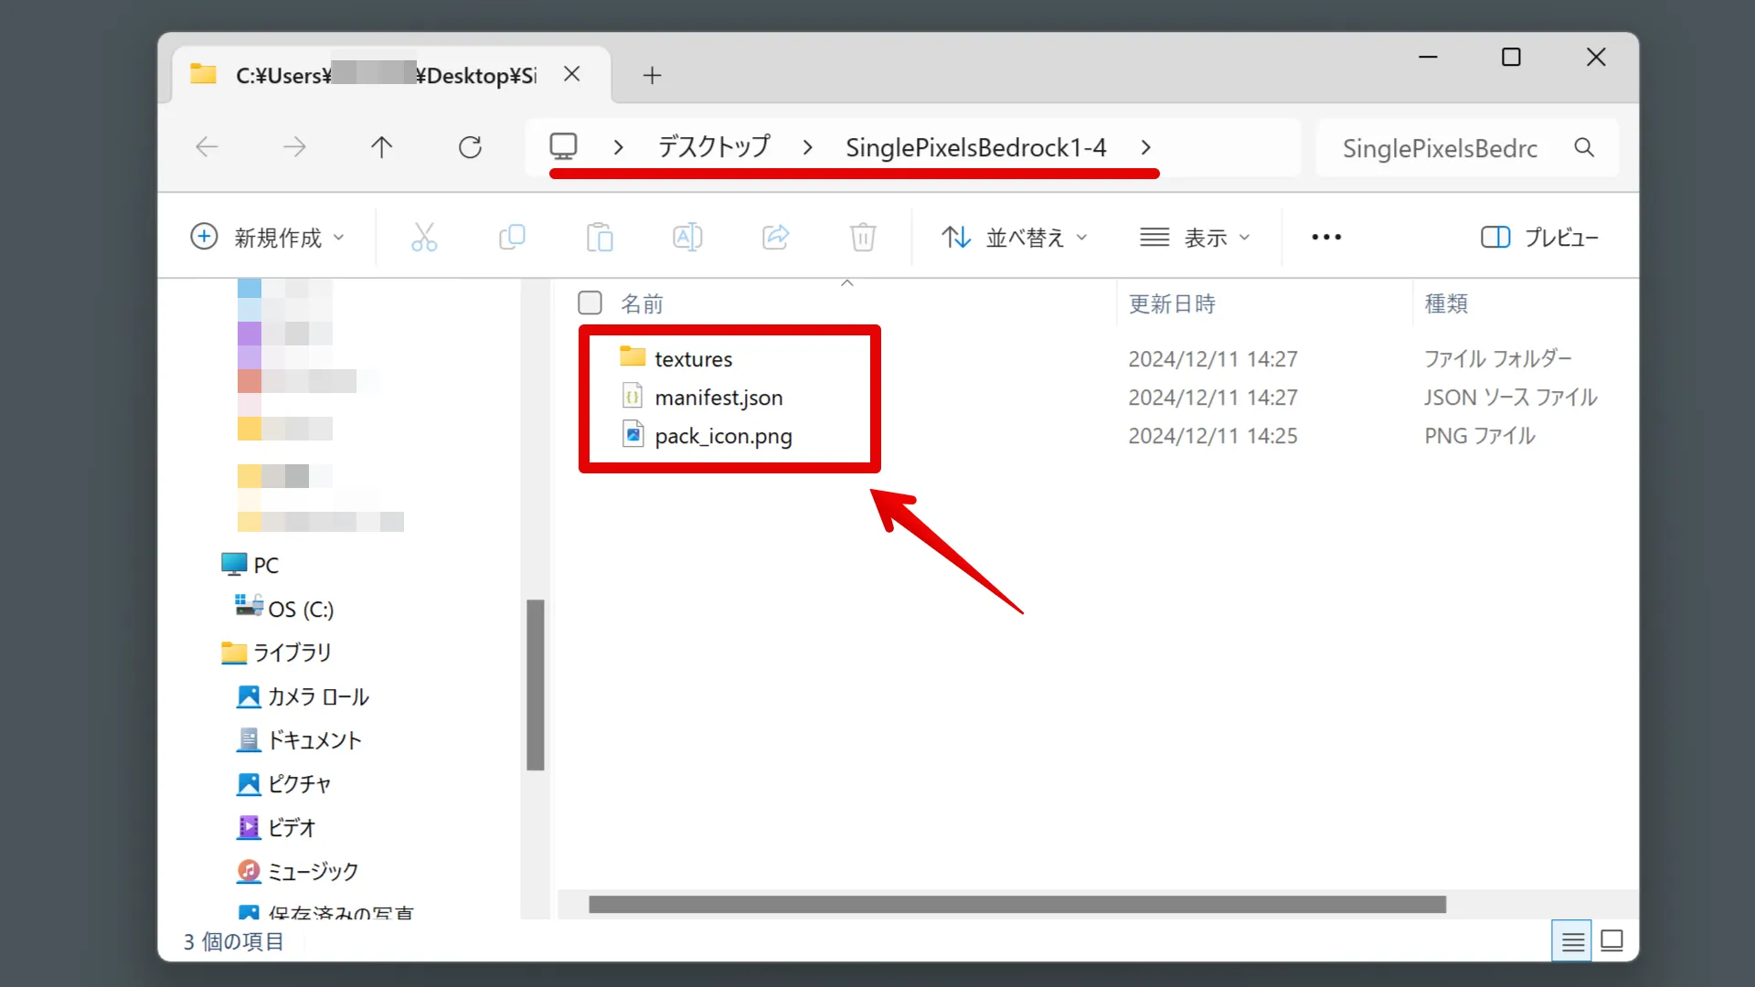Expand chevron after PC icon in address bar
Screen dimensions: 1755x987
pyautogui.click(x=619, y=147)
